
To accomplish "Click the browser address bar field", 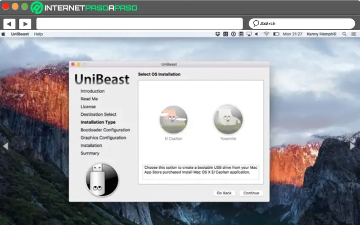I will pyautogui.click(x=139, y=24).
